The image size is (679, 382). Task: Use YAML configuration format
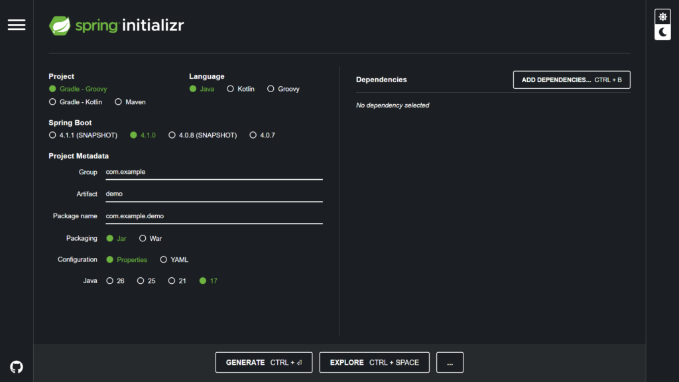[174, 259]
